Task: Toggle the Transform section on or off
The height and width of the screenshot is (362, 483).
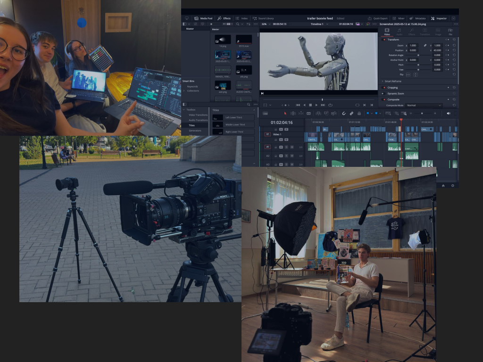Action: tap(384, 40)
